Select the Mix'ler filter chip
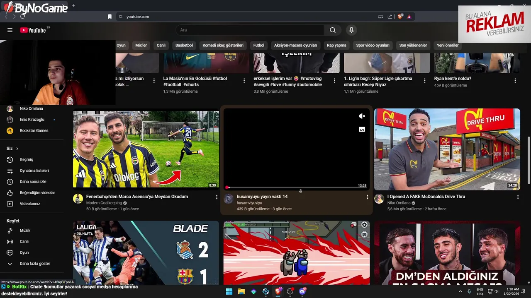Viewport: 531px width, 298px height. pyautogui.click(x=141, y=46)
